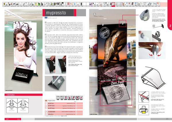The width and height of the screenshot is (172, 122).
Task: Click the cutting diagram icon above the printer
Action: pos(144,97)
